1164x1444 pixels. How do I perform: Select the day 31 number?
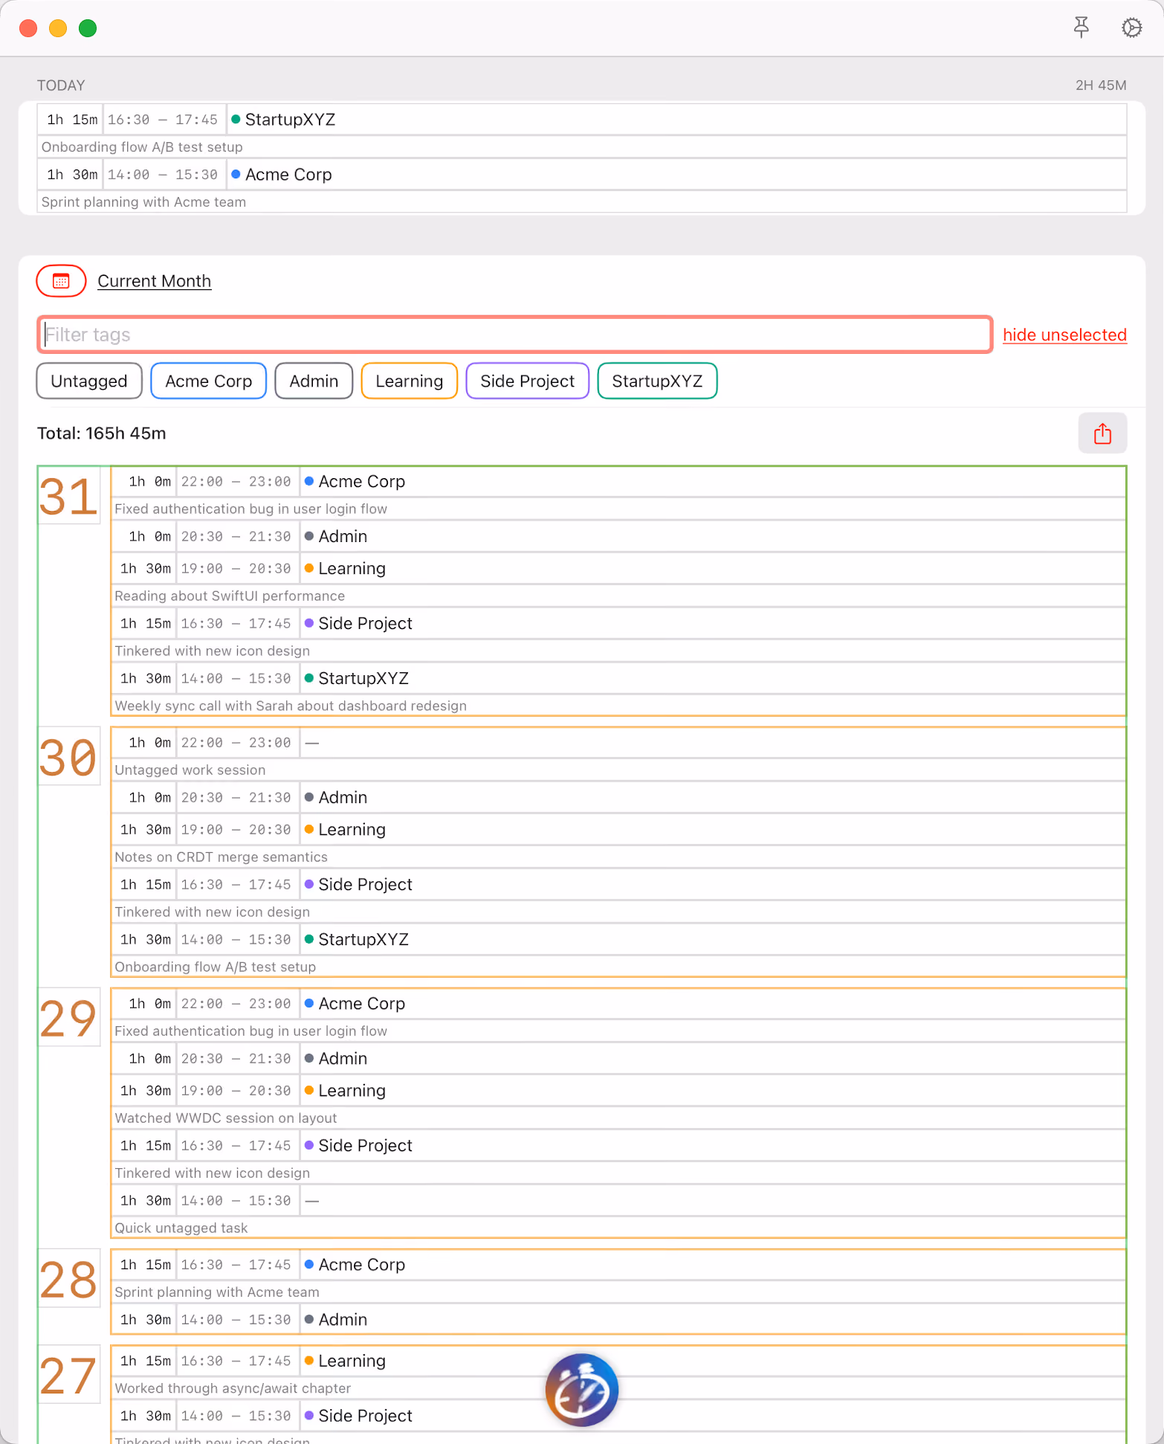(68, 496)
